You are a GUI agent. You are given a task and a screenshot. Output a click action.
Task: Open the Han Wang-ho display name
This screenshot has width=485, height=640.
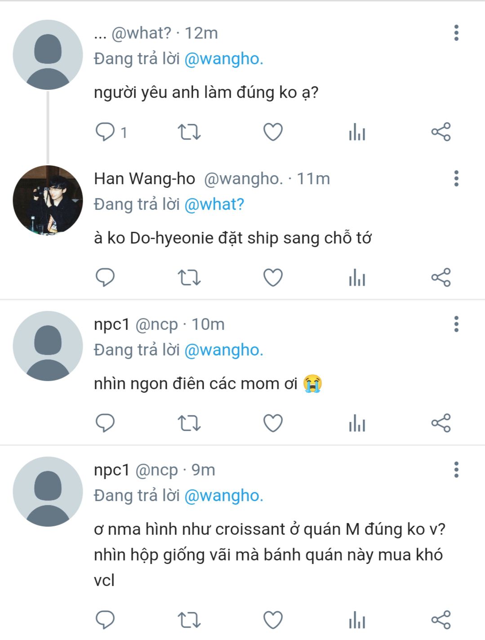(144, 178)
